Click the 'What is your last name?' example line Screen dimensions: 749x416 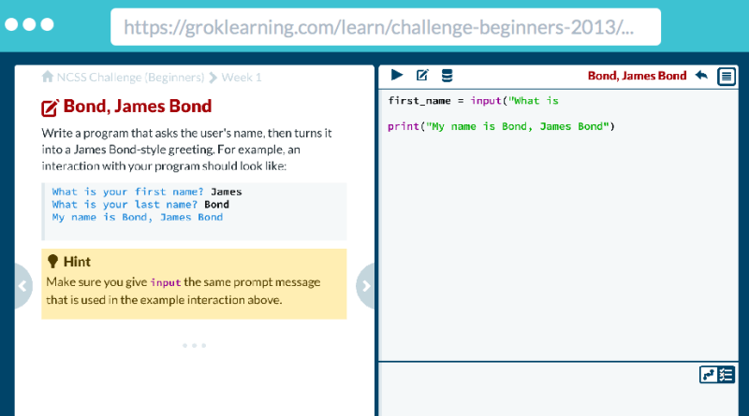point(140,205)
